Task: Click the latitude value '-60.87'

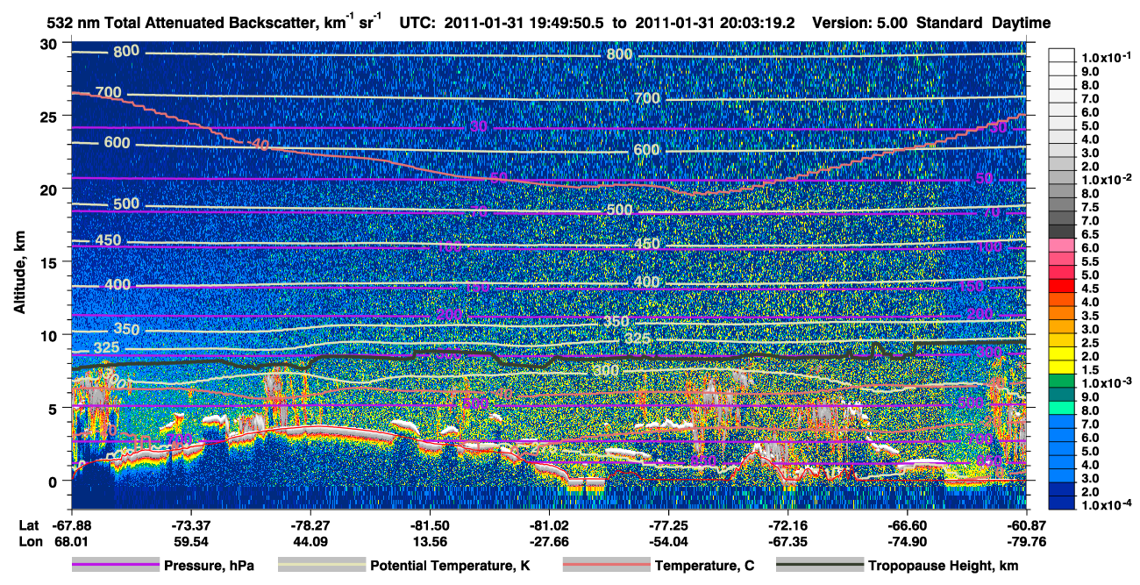Action: coord(1026,525)
